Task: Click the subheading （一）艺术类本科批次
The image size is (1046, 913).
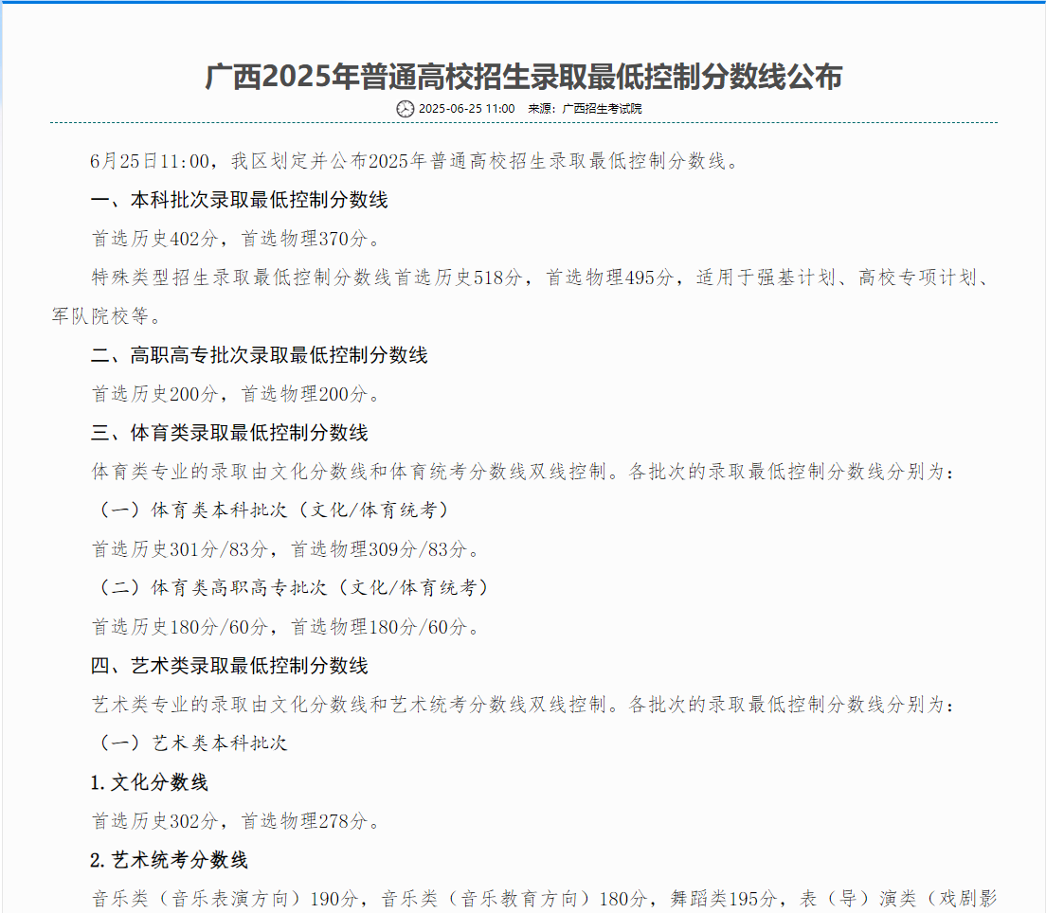Action: pos(194,743)
